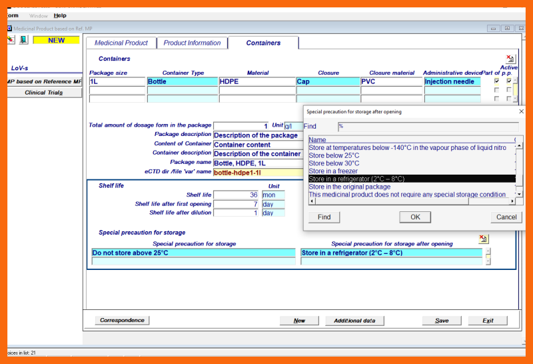Click the eCTD name field 'bottle-hdpe1-1l'
Screen dimensions: 533x364
point(259,173)
